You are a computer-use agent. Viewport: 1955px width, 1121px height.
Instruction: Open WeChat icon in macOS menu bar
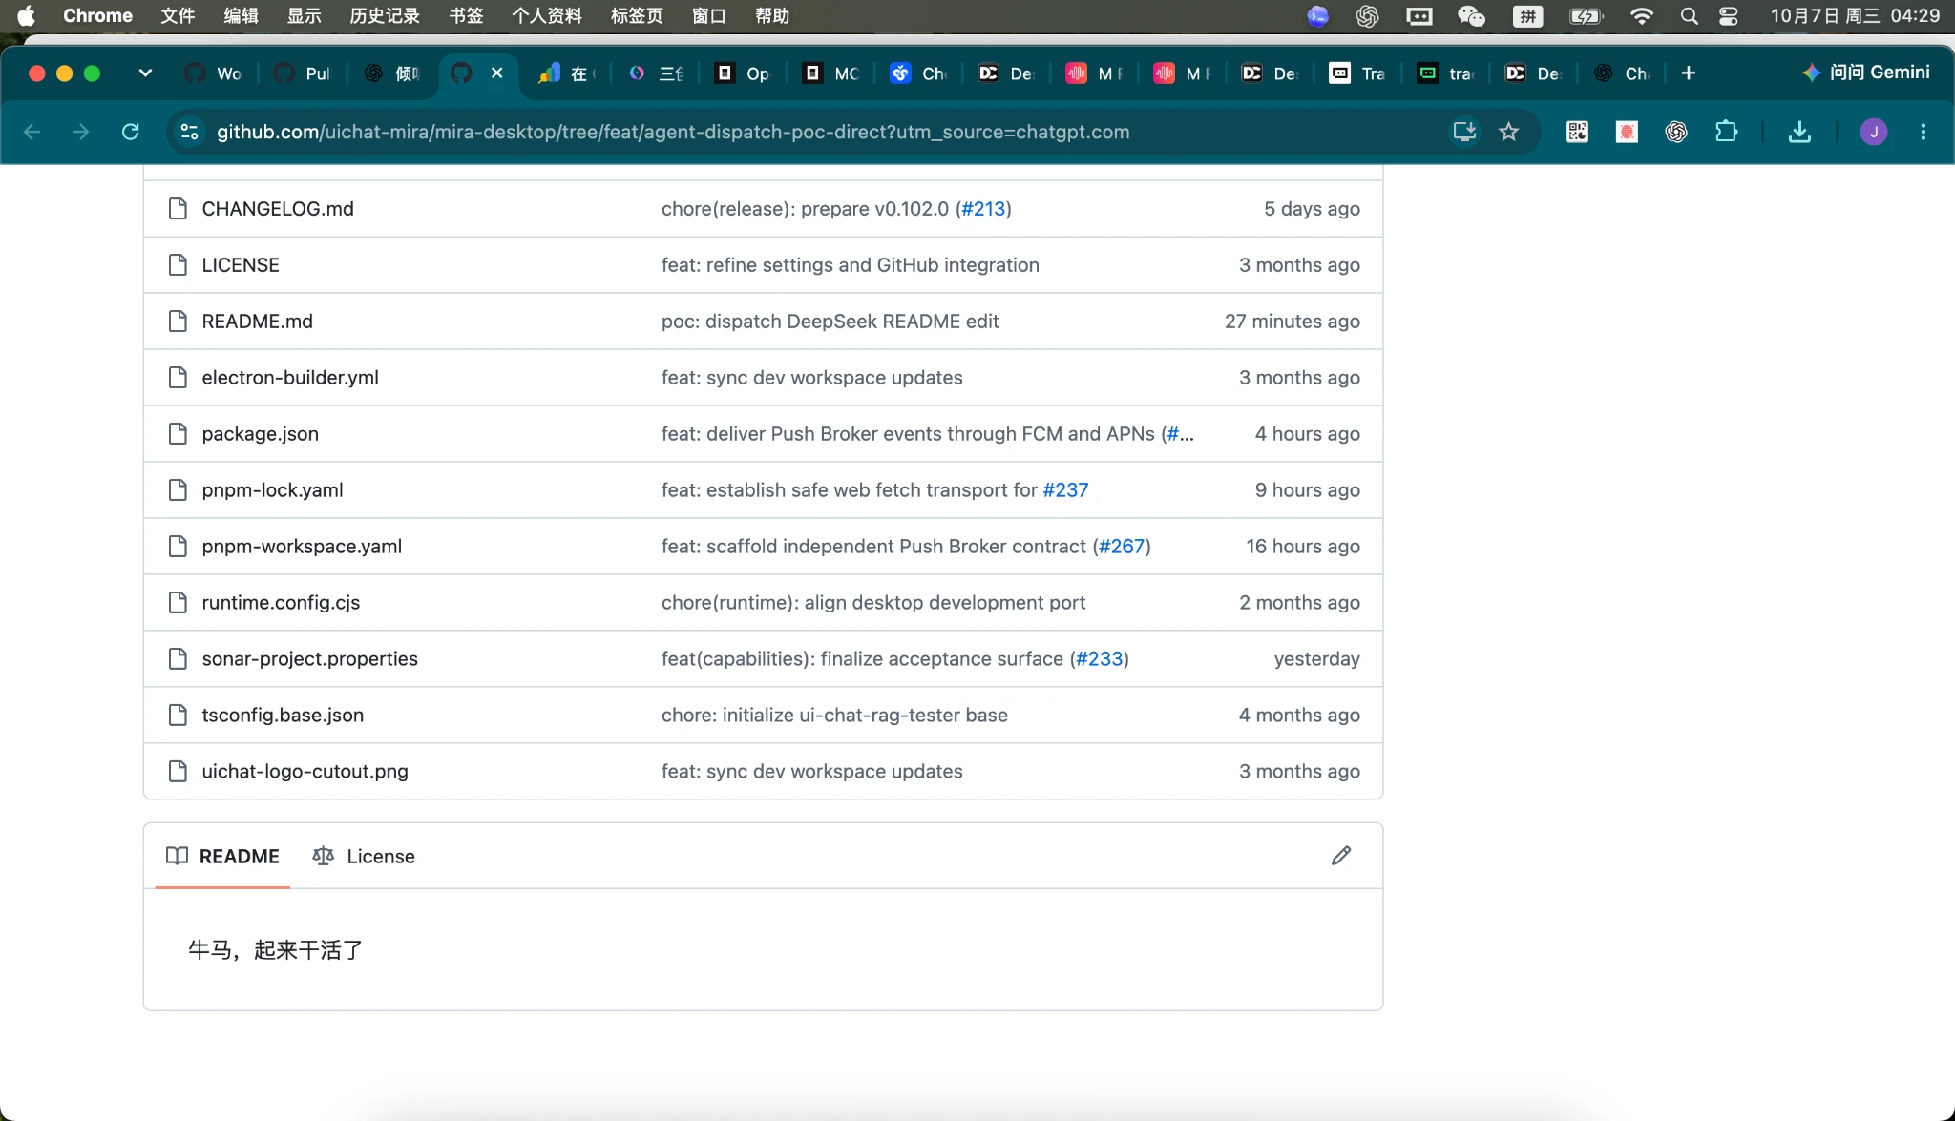[x=1471, y=16]
